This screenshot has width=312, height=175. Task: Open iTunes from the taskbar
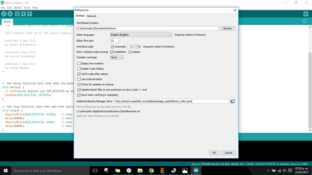(129, 171)
